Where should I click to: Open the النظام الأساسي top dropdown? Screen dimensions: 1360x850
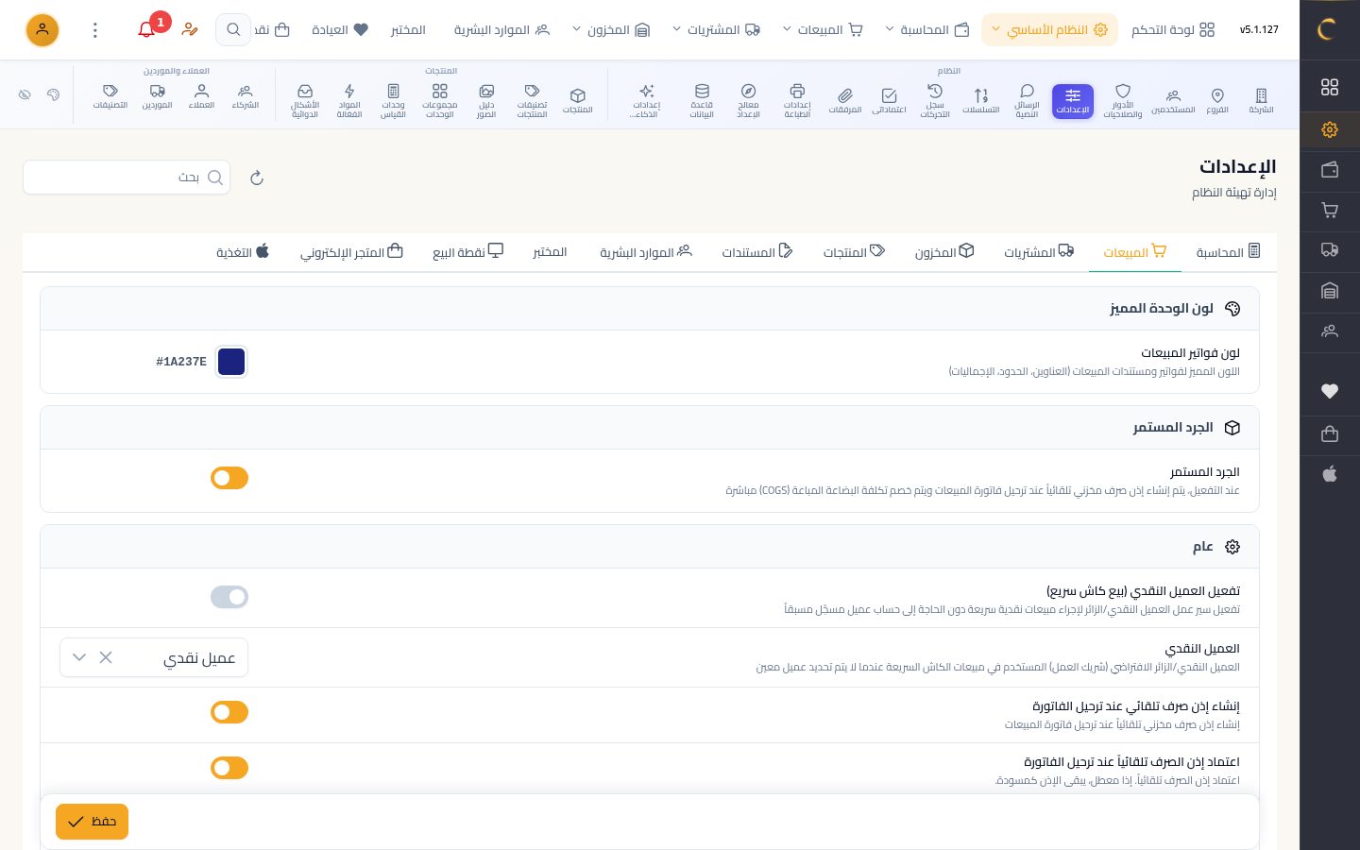point(1049,30)
